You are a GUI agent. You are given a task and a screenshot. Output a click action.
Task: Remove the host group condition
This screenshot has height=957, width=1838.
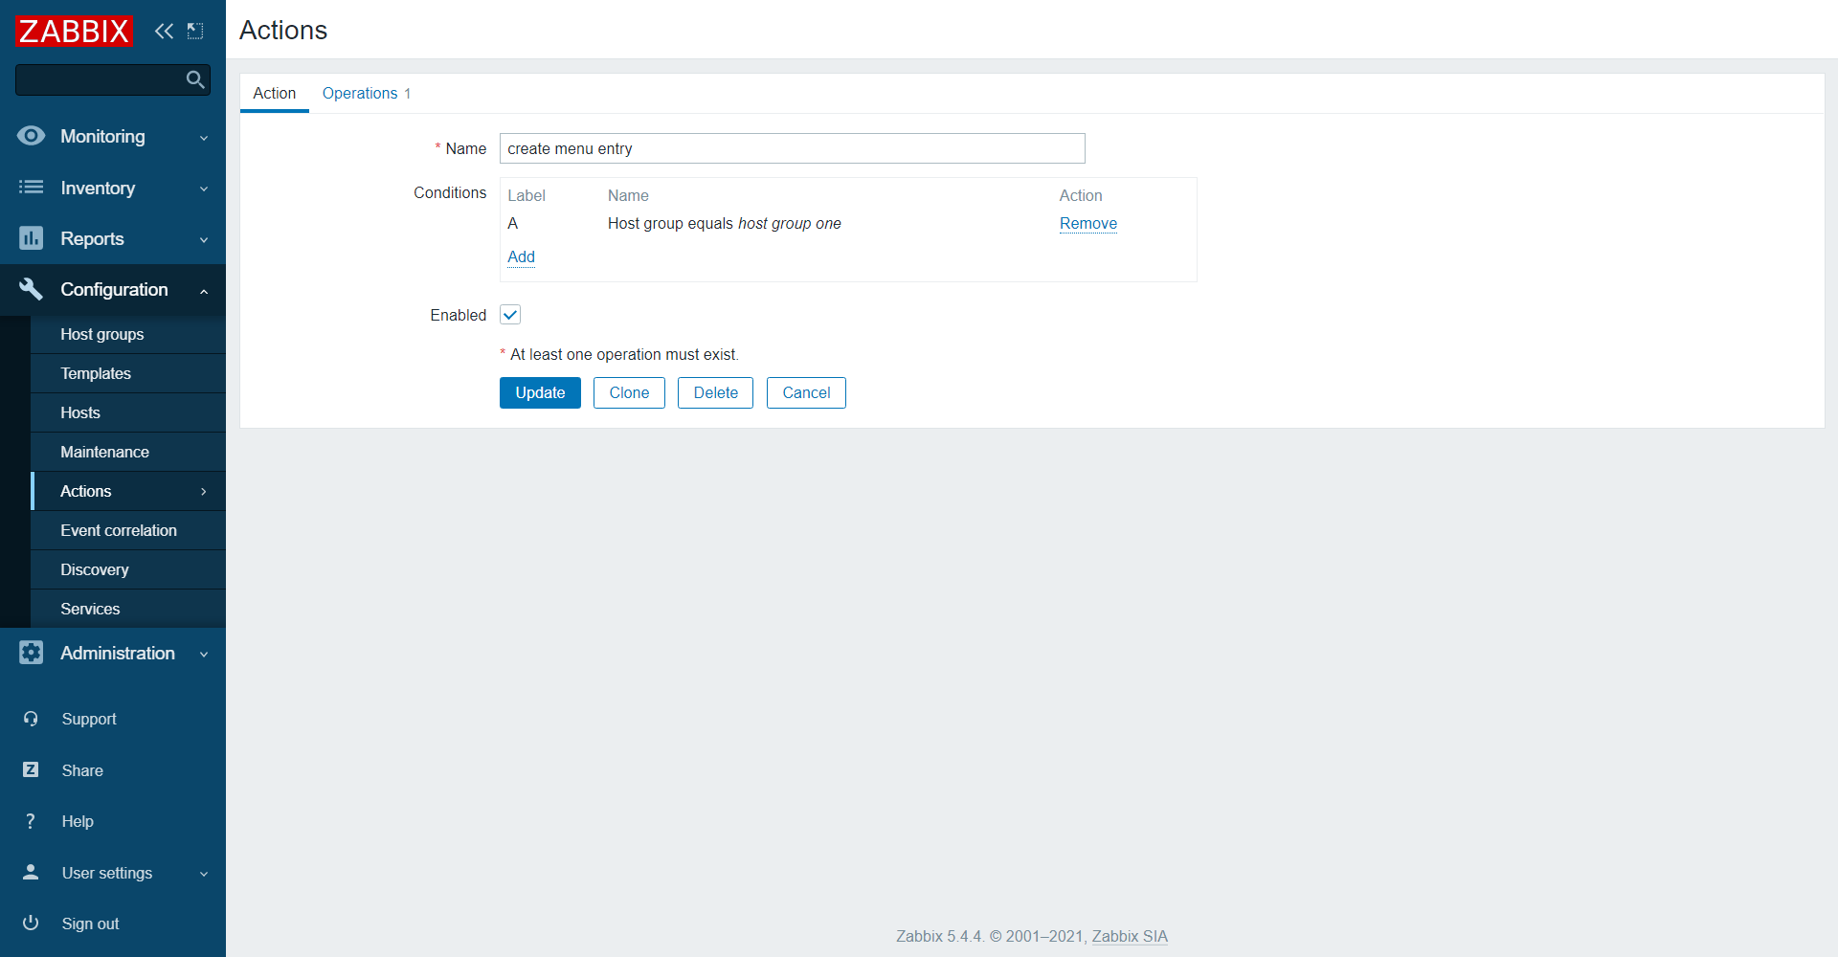click(x=1087, y=223)
